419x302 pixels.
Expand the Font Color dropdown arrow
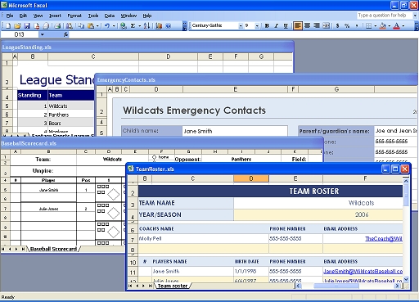pyautogui.click(x=403, y=25)
